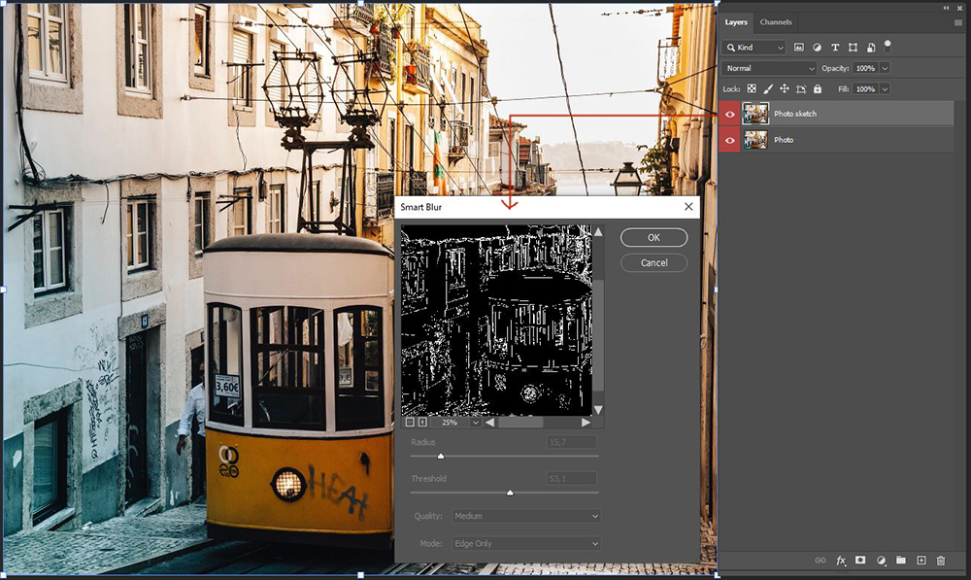The width and height of the screenshot is (971, 580).
Task: Open Layers panel flyout menu
Action: point(958,22)
